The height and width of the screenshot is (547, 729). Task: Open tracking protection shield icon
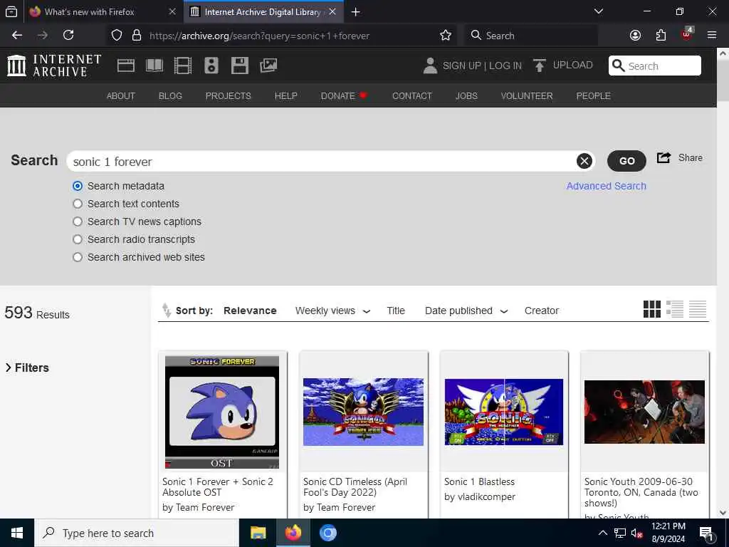[x=117, y=36]
